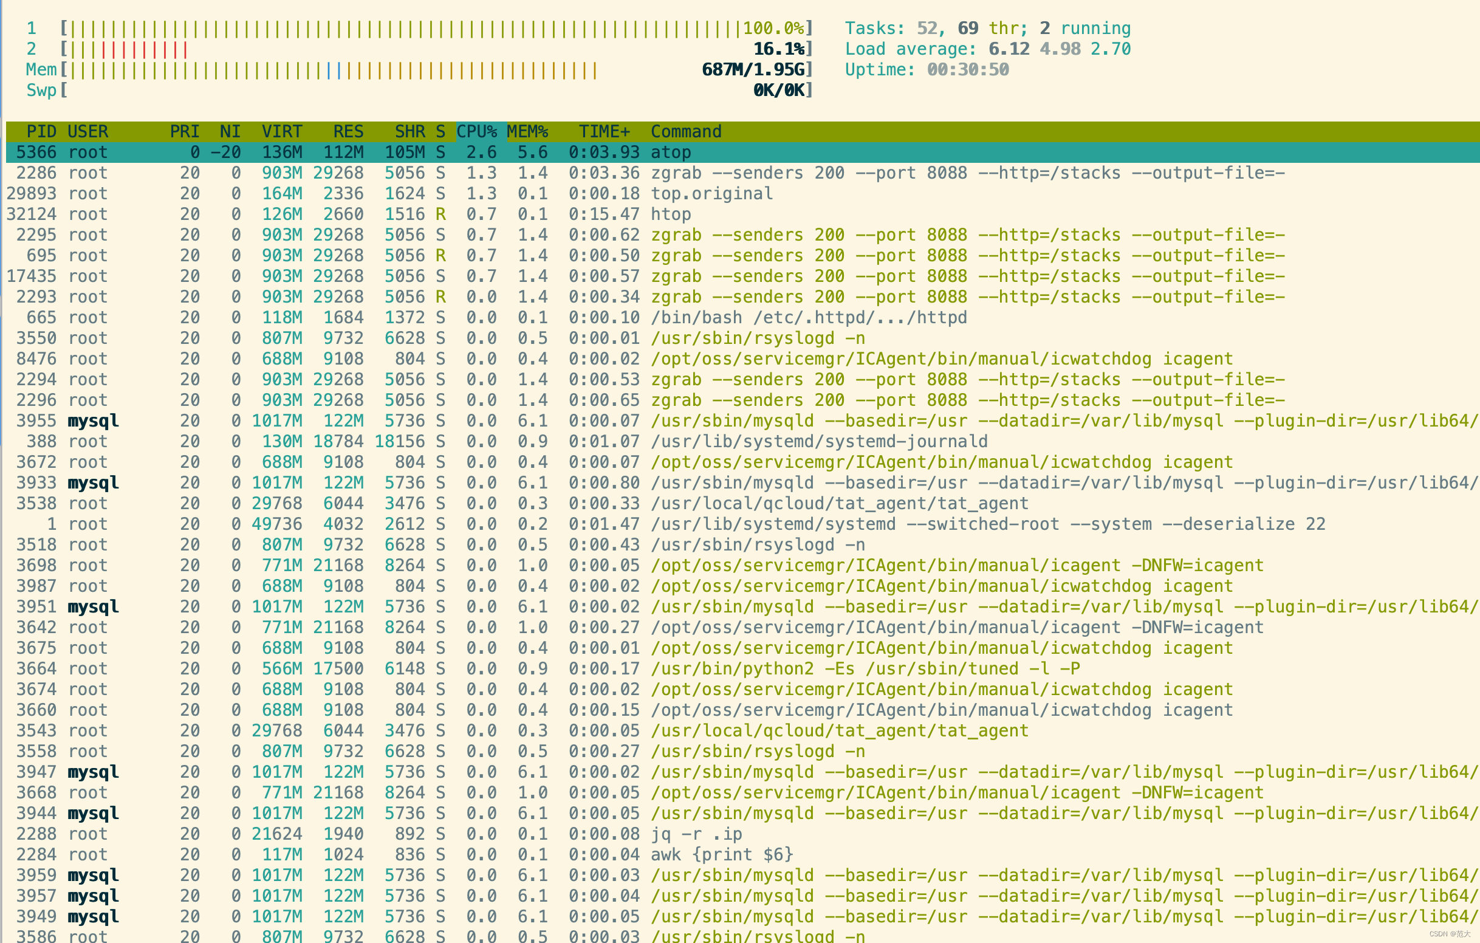Select mysqld process with PID 3933
Screen dimensions: 1480x943
pyautogui.click(x=742, y=482)
